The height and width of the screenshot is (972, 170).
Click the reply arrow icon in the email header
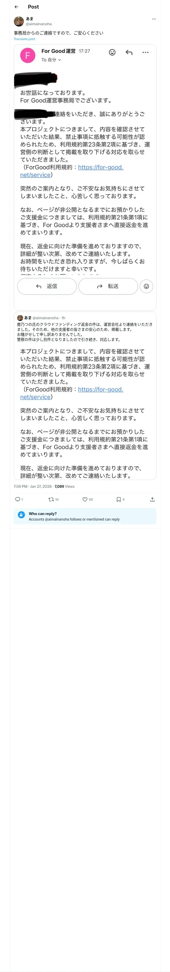click(129, 52)
